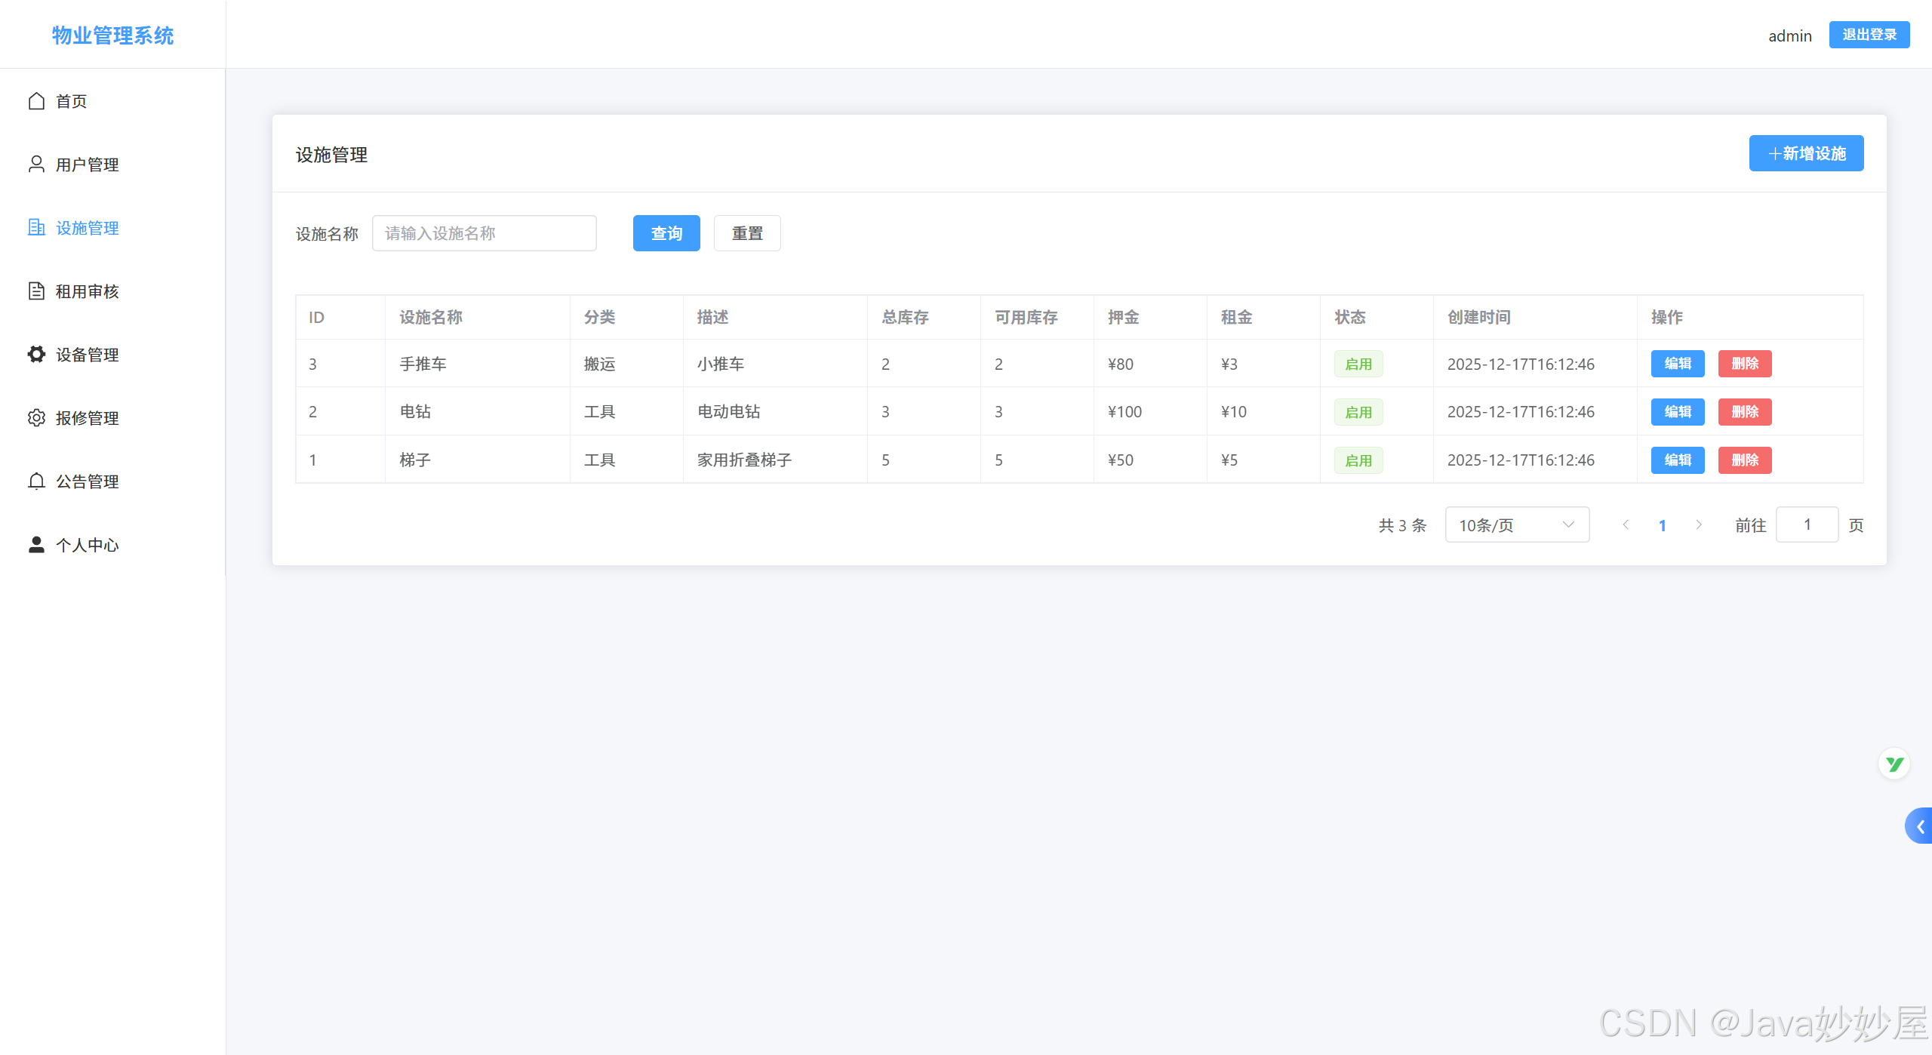Click the gear icon next to 设备管理
This screenshot has height=1055, width=1932.
(36, 354)
